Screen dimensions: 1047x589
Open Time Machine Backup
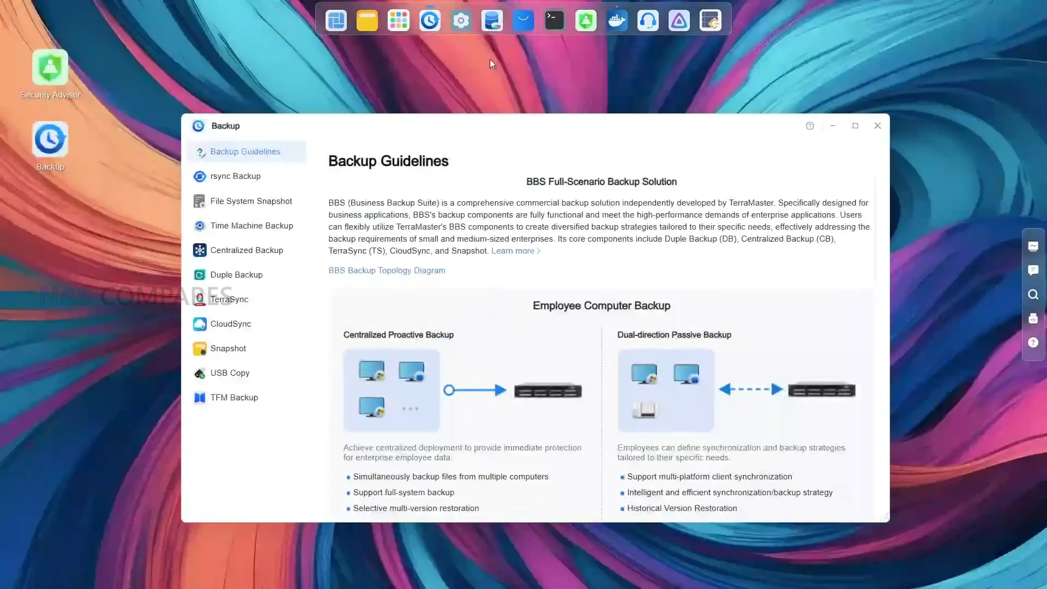(x=251, y=226)
